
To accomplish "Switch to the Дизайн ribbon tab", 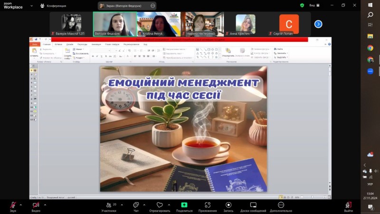I will pos(70,44).
